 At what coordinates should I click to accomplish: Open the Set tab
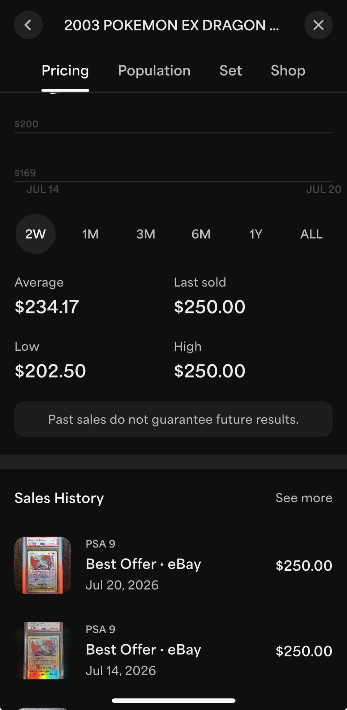click(x=231, y=71)
